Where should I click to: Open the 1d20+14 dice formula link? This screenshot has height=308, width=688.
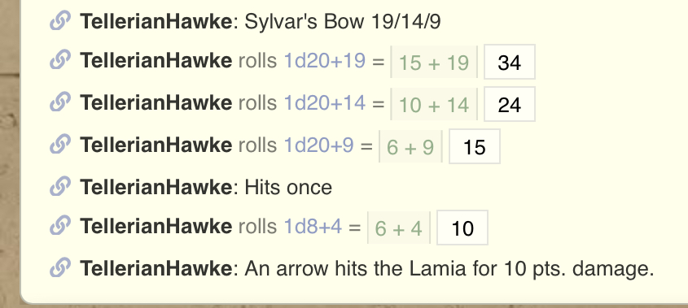click(x=325, y=103)
